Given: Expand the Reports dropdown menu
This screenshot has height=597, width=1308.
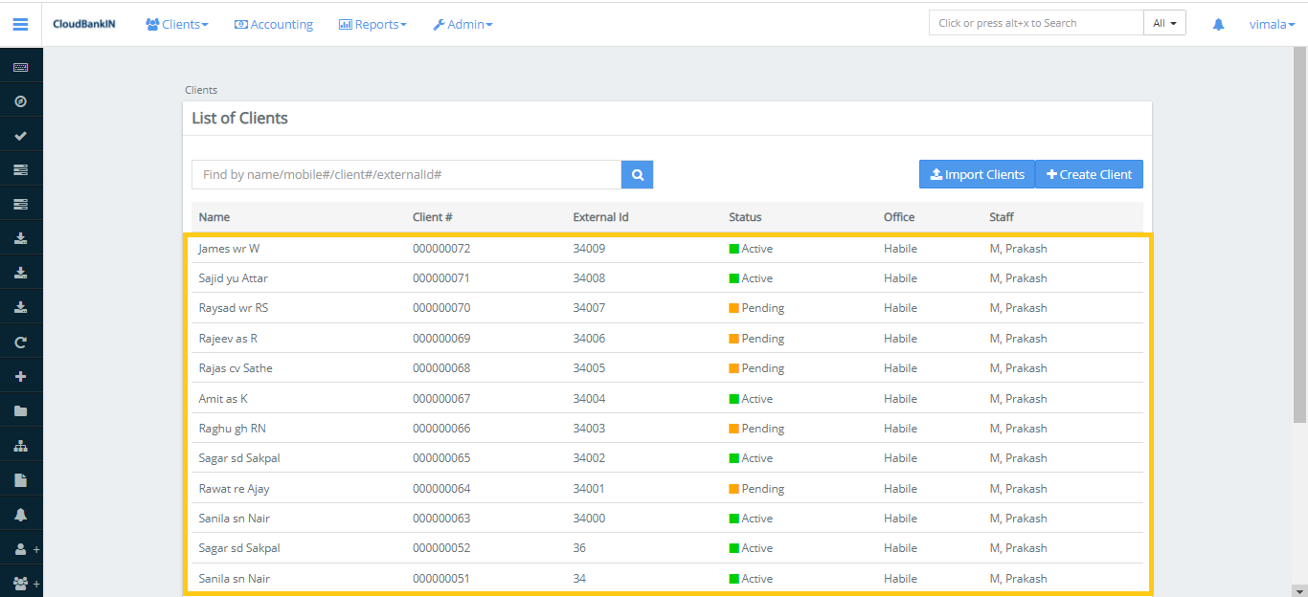Looking at the screenshot, I should (372, 24).
